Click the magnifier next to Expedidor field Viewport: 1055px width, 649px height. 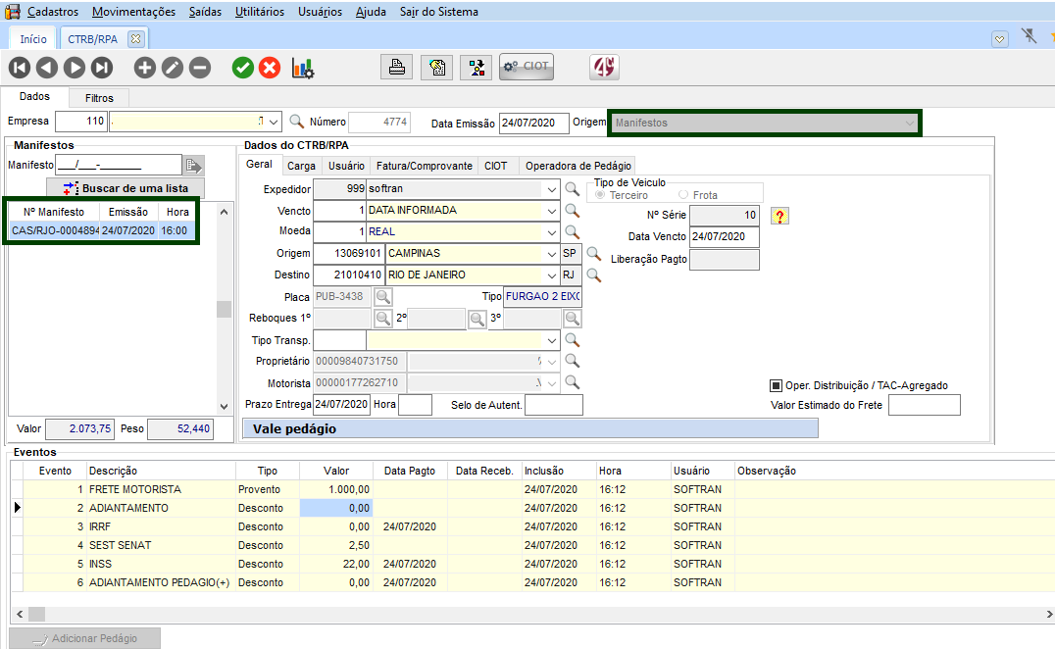pos(572,188)
